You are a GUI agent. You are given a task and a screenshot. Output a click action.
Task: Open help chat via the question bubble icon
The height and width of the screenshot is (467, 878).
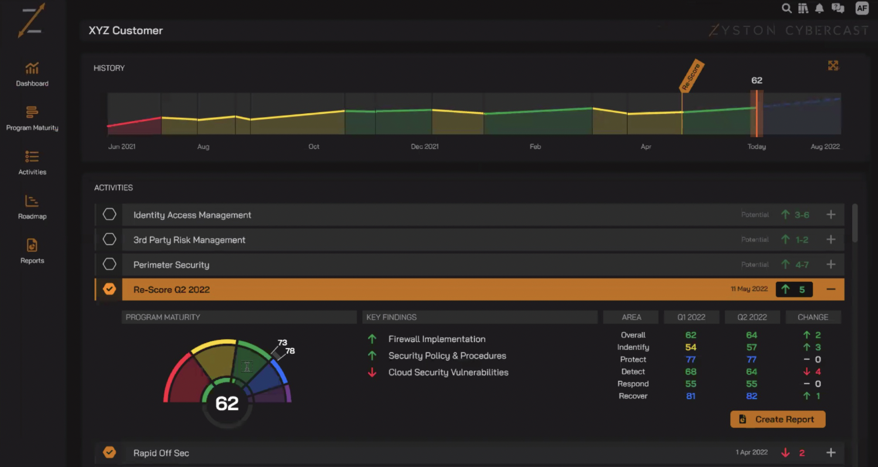coord(838,8)
